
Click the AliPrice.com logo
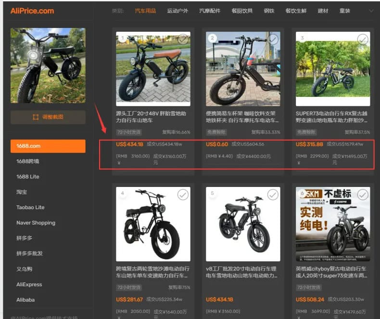pyautogui.click(x=32, y=11)
